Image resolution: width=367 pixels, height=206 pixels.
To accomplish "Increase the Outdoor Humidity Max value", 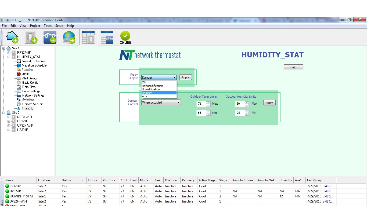I will (247, 102).
